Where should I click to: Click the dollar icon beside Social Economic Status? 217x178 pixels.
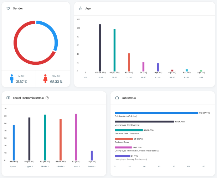coord(8,98)
